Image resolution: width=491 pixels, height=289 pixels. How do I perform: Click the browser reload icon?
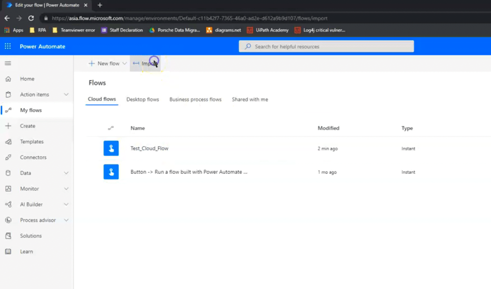[31, 18]
